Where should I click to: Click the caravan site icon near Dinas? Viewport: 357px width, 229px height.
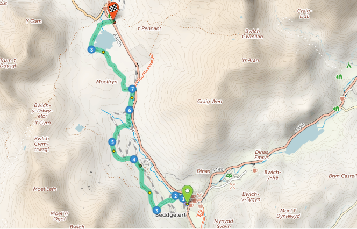pos(229,176)
